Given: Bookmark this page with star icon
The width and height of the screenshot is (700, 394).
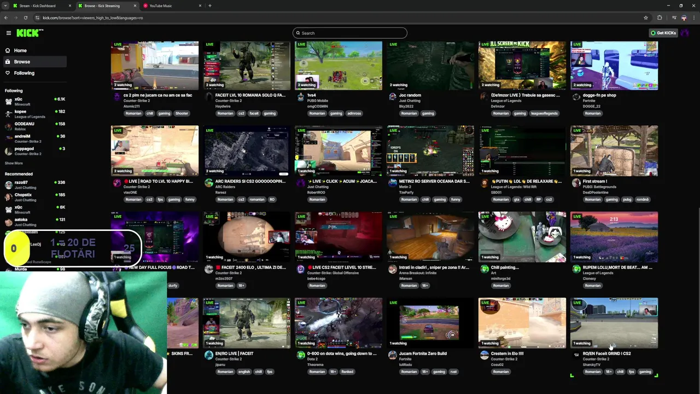Looking at the screenshot, I should 646,18.
